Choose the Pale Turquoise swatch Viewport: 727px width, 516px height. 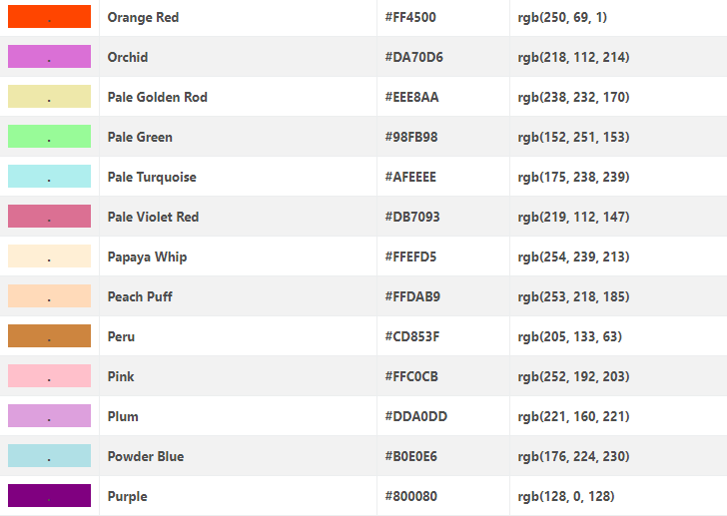(49, 177)
